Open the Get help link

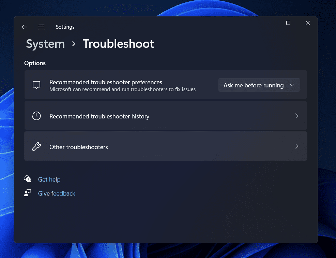[49, 180]
